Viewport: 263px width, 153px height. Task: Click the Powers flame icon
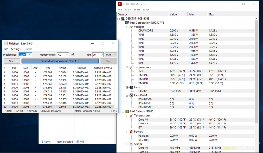[131, 132]
